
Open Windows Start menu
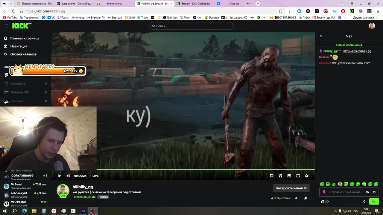tap(4, 211)
